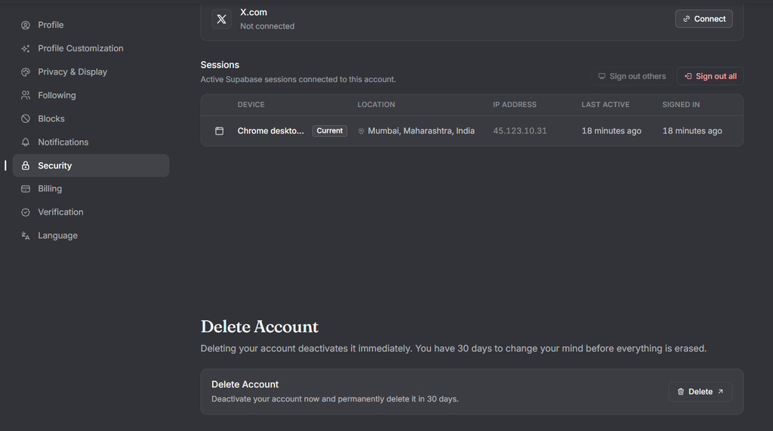Image resolution: width=773 pixels, height=431 pixels.
Task: Click the Active Supabase sessions description text
Action: tap(298, 79)
